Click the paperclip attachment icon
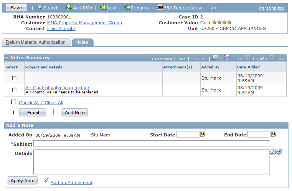Viewport: 292px width, 191px height. [46, 181]
